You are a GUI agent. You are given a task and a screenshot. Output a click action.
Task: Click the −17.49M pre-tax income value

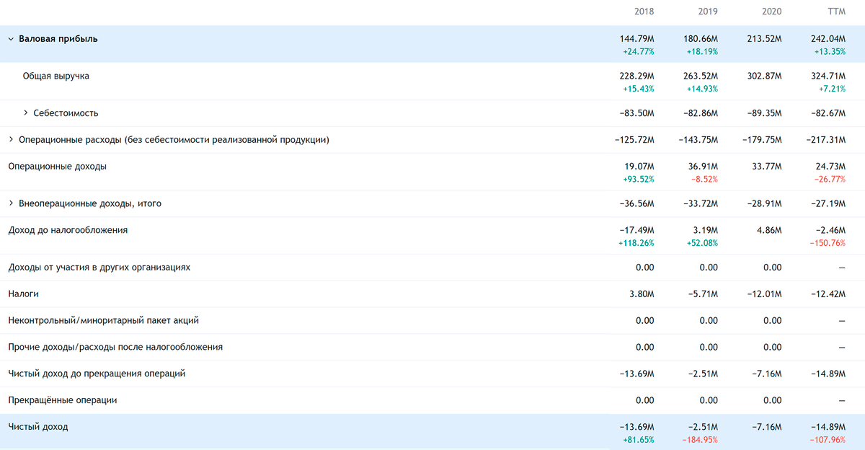637,230
